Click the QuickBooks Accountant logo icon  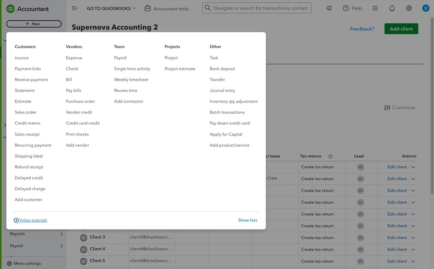(10, 8)
